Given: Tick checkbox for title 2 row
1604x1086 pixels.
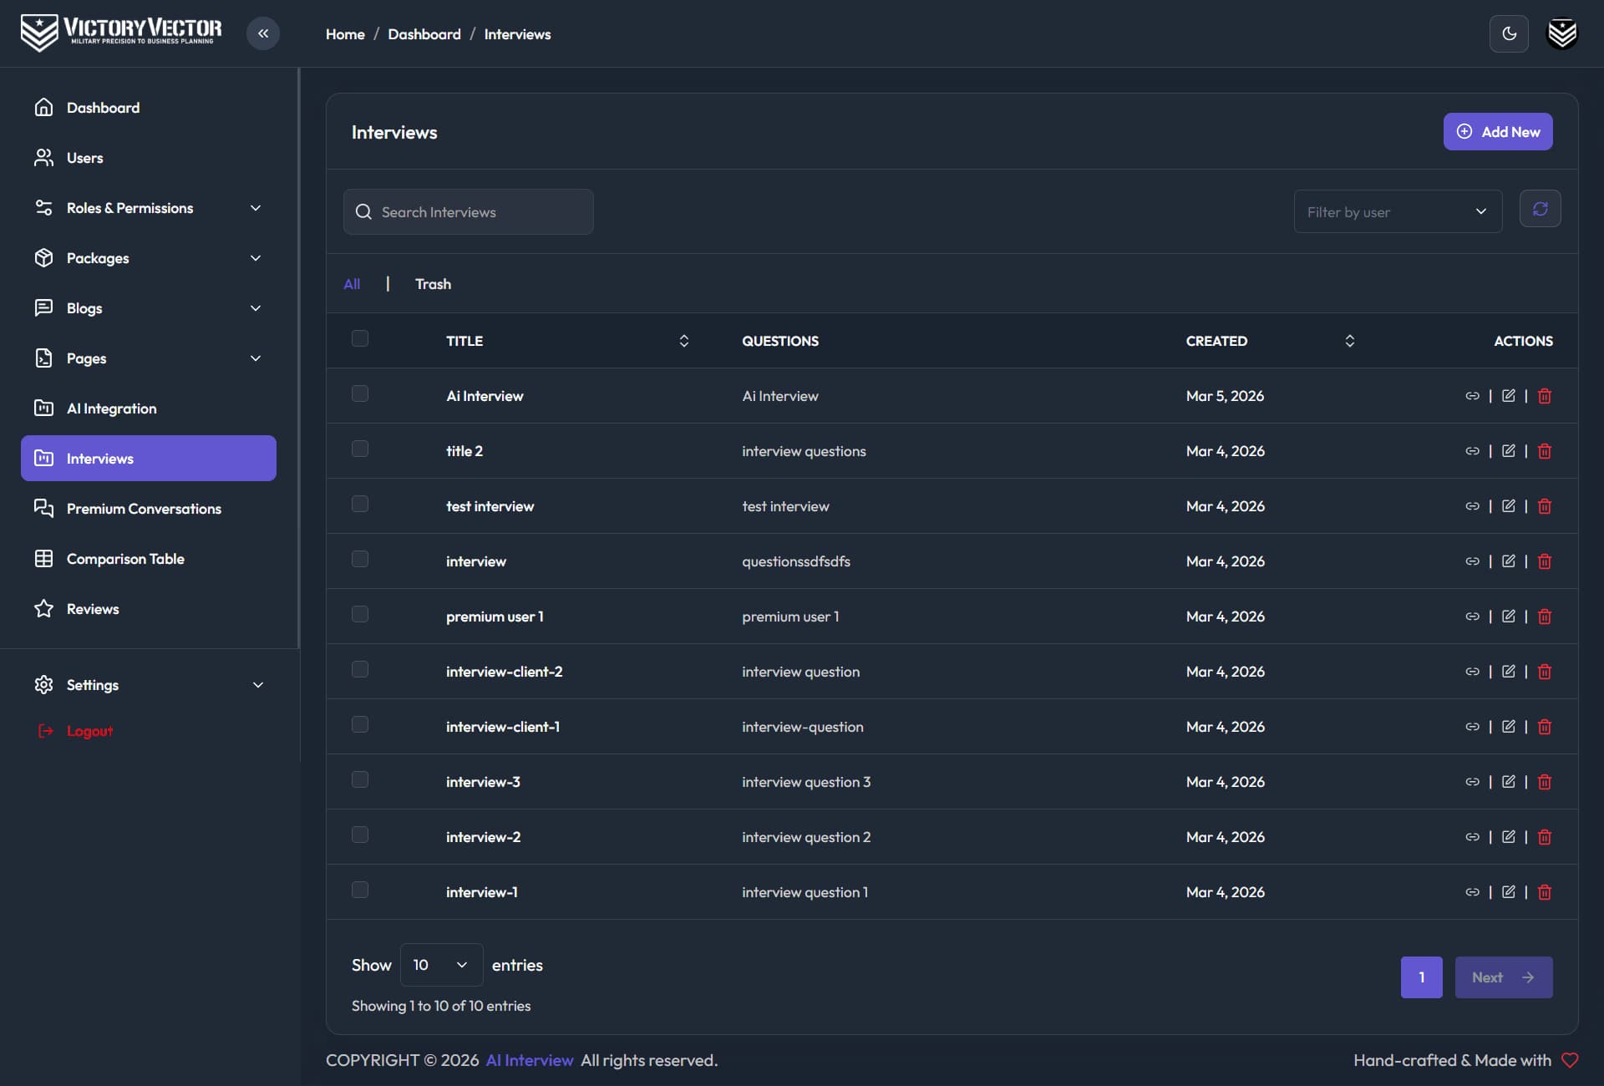Looking at the screenshot, I should (360, 449).
